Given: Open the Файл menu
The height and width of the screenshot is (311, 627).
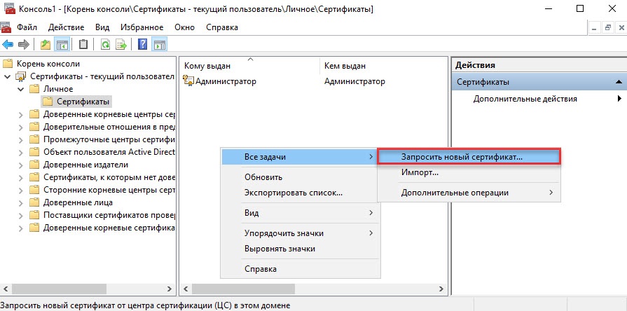Looking at the screenshot, I should tap(27, 27).
